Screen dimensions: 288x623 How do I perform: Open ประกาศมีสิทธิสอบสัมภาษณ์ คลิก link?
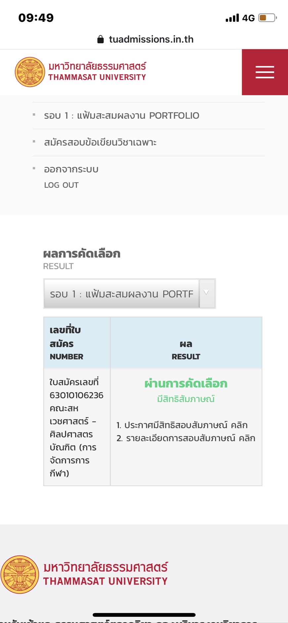click(x=182, y=425)
